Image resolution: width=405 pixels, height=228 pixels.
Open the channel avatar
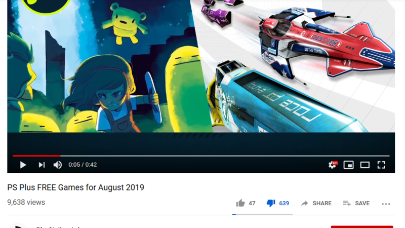pyautogui.click(x=18, y=225)
